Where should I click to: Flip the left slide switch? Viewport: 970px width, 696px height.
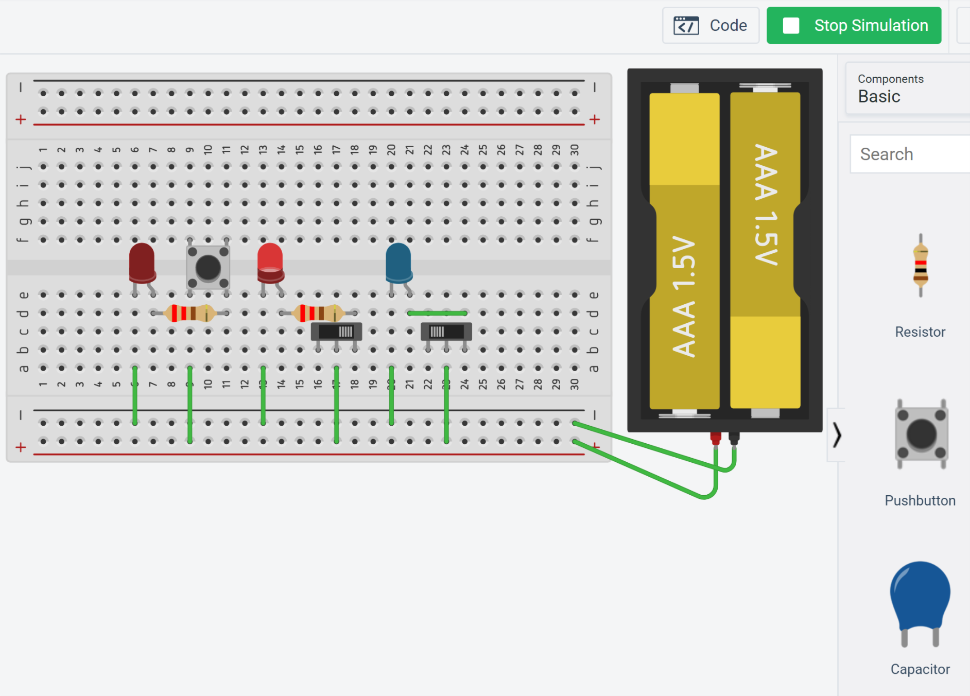[336, 332]
